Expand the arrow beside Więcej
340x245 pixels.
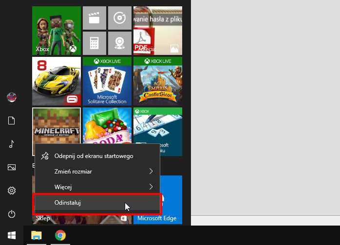(151, 187)
